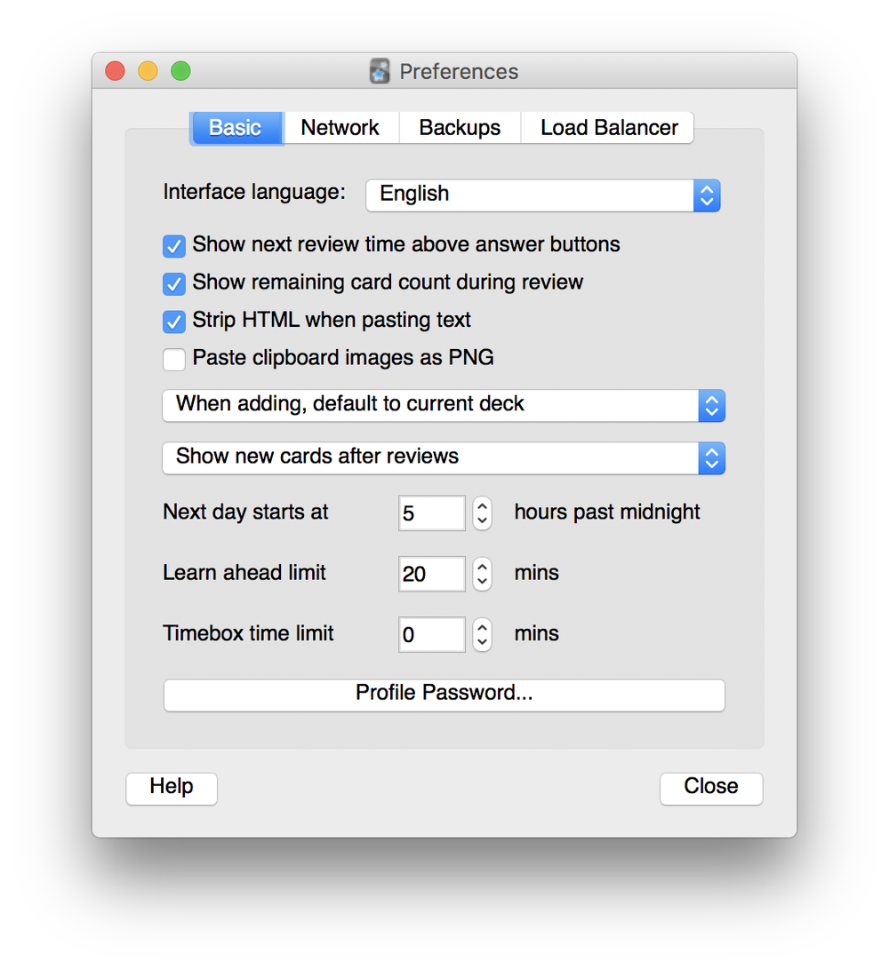This screenshot has width=889, height=969.
Task: Decrease the Next day starts at hour value
Action: [x=483, y=521]
